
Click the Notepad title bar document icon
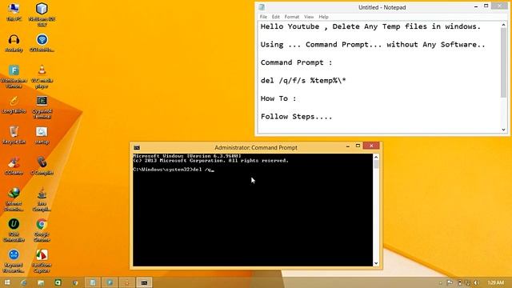(x=262, y=7)
